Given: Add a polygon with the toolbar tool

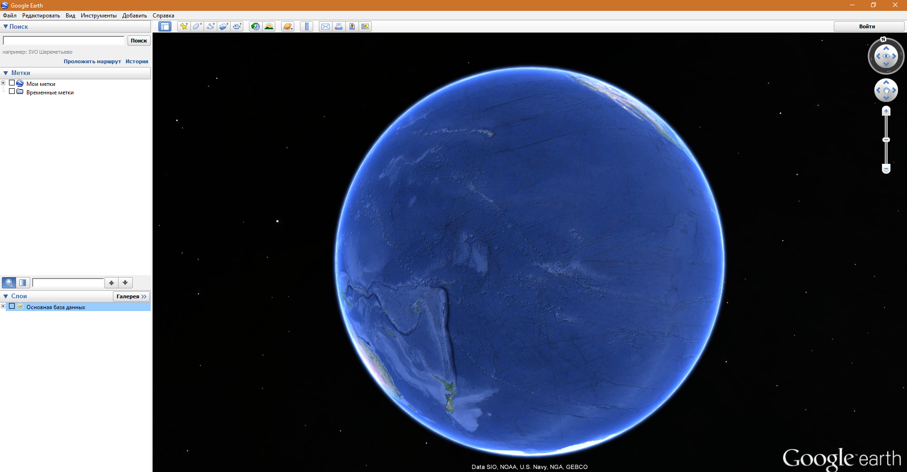Looking at the screenshot, I should (197, 26).
